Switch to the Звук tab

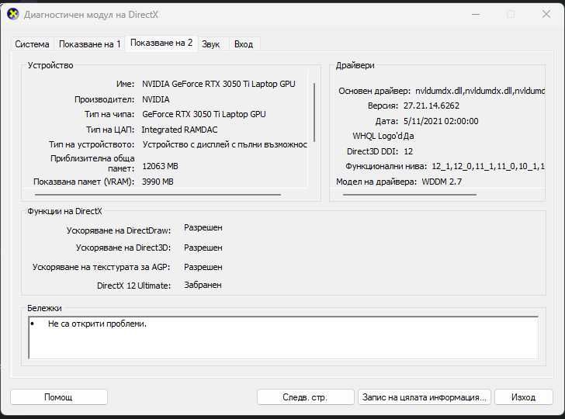pos(210,44)
